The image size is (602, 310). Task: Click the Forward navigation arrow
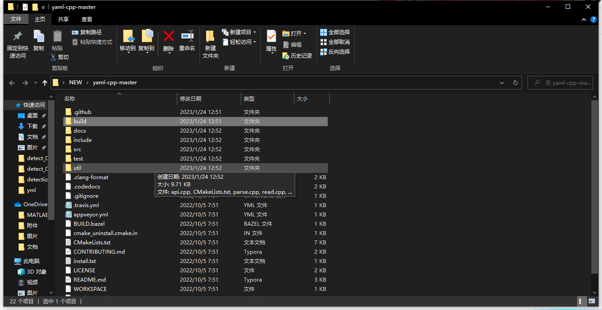[25, 83]
